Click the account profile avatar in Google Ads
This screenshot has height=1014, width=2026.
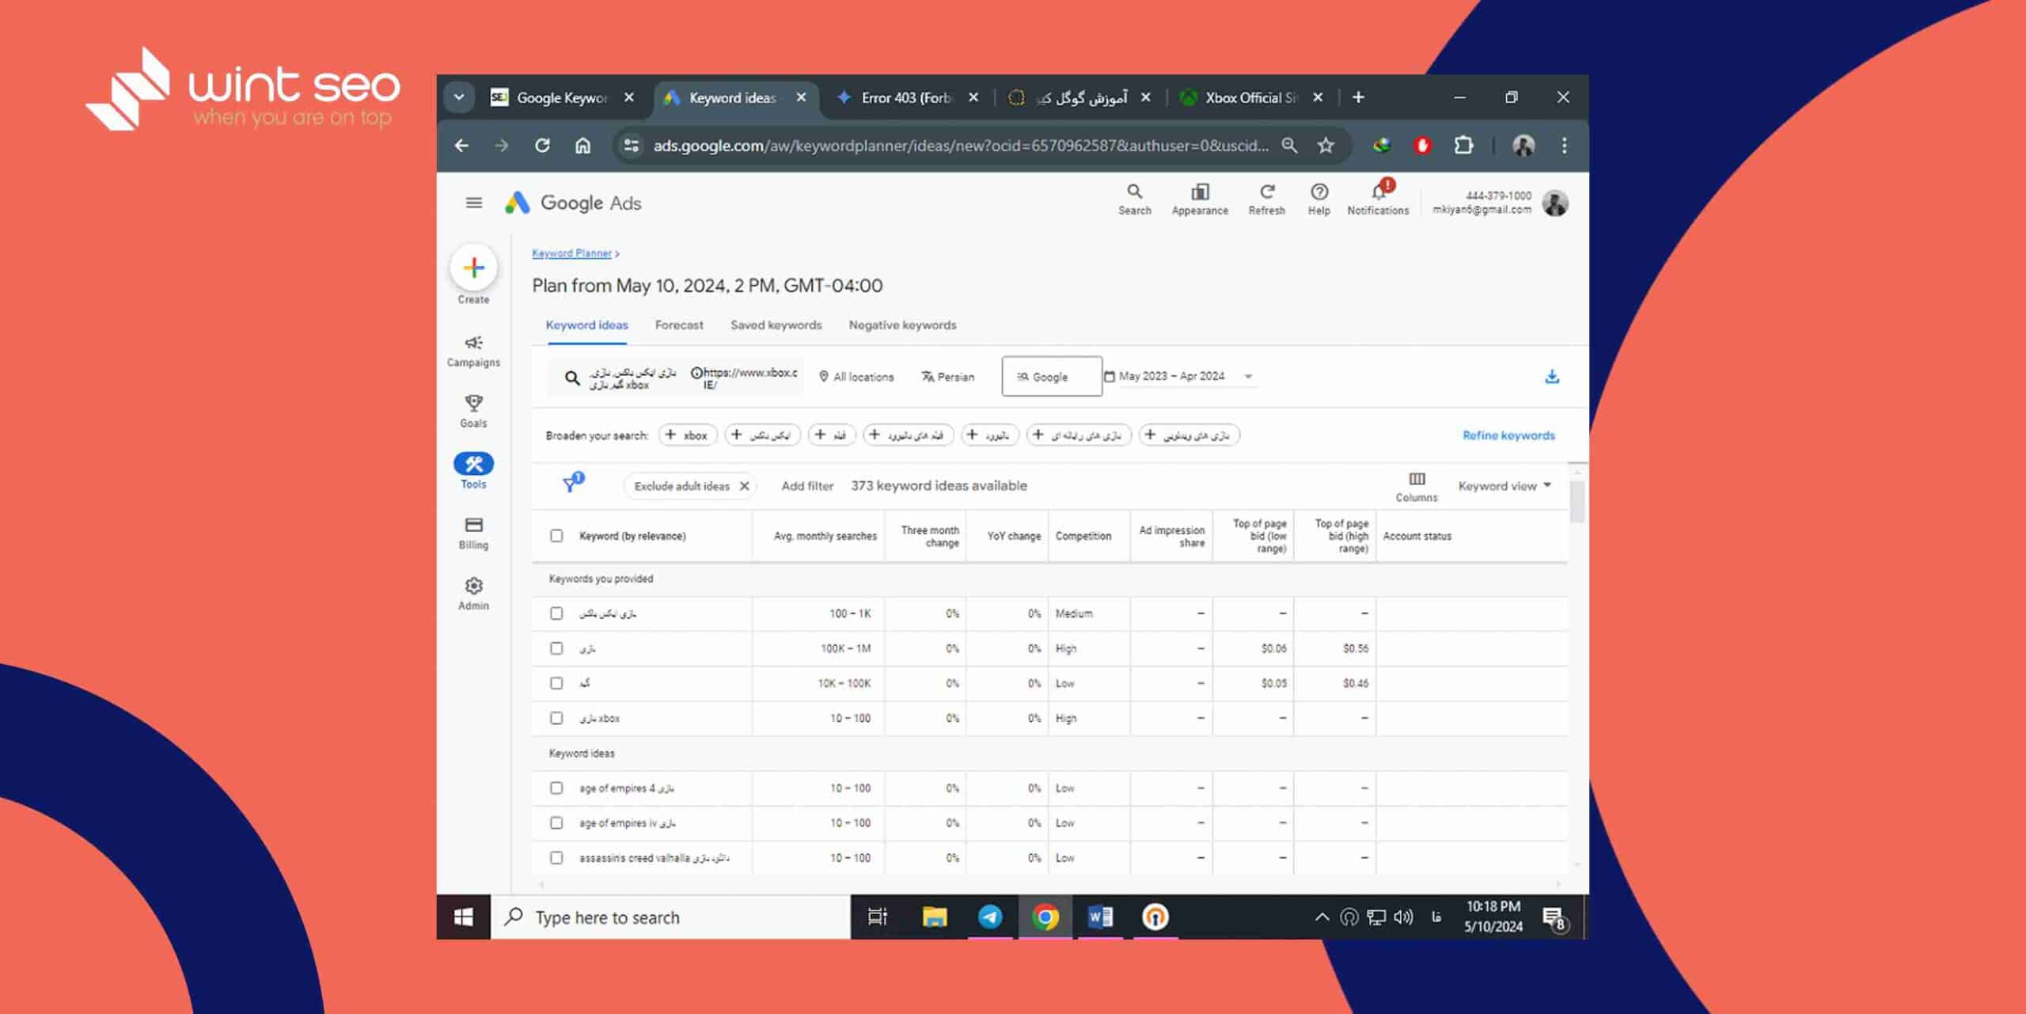click(1555, 203)
